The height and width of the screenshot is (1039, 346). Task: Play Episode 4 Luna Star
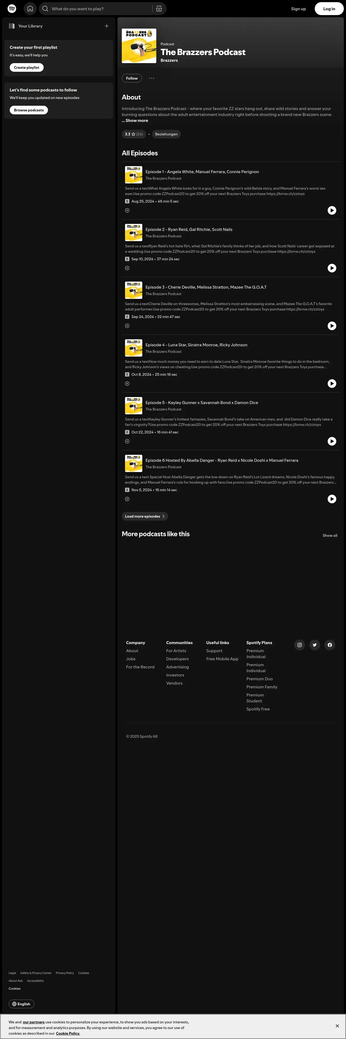pos(332,383)
